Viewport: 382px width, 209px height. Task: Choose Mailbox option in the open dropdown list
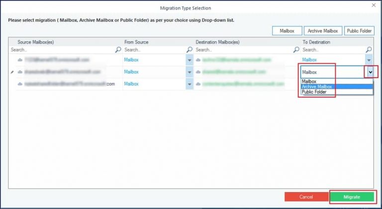pos(337,82)
